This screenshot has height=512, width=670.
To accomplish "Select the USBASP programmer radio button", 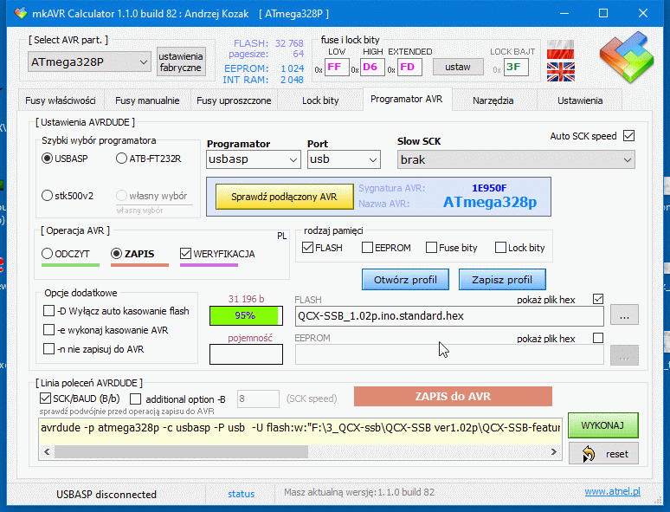I will (x=48, y=159).
